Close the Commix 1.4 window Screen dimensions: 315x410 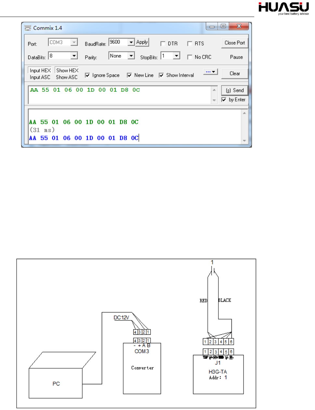pyautogui.click(x=239, y=26)
